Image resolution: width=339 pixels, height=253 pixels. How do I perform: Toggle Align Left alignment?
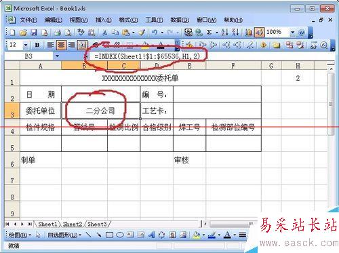tap(50, 45)
